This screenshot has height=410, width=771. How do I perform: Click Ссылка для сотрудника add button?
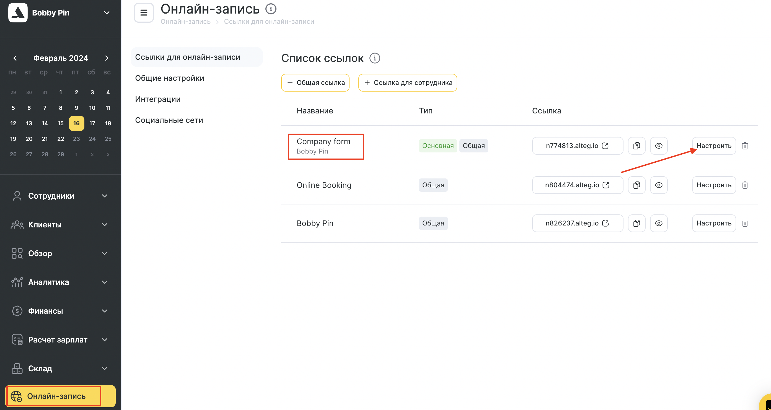coord(408,83)
